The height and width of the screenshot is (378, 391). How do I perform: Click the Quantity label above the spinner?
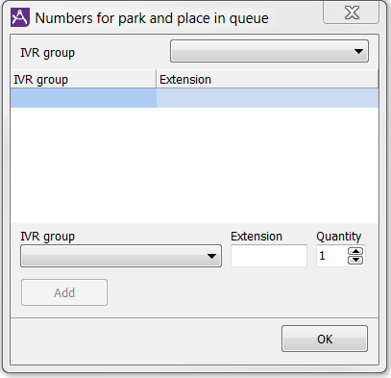tap(339, 237)
